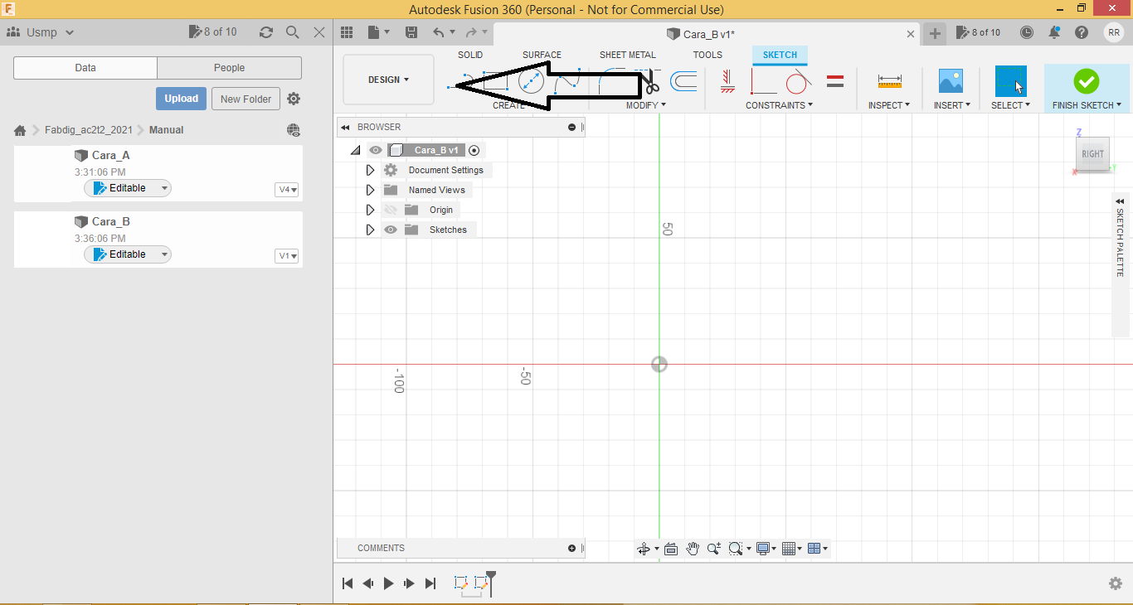This screenshot has height=605, width=1133.
Task: Click the New Folder button
Action: 246,99
